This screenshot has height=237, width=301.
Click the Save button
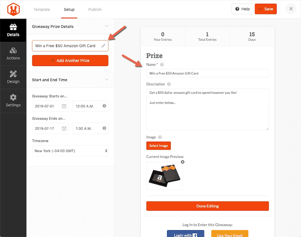pos(266,9)
